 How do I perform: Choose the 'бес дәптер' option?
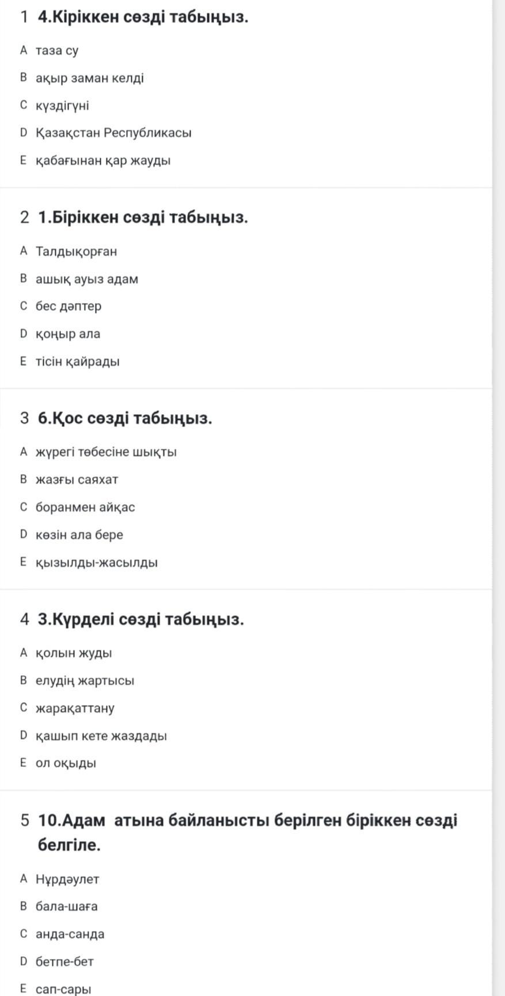[68, 306]
